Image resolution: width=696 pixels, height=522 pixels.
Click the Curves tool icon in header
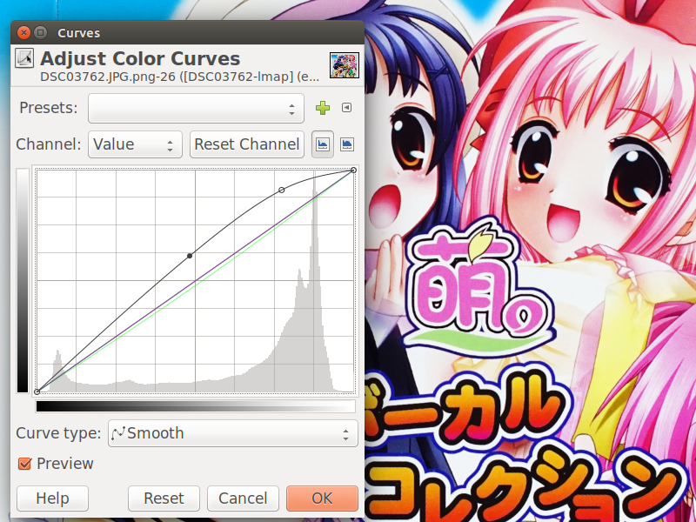pos(24,58)
